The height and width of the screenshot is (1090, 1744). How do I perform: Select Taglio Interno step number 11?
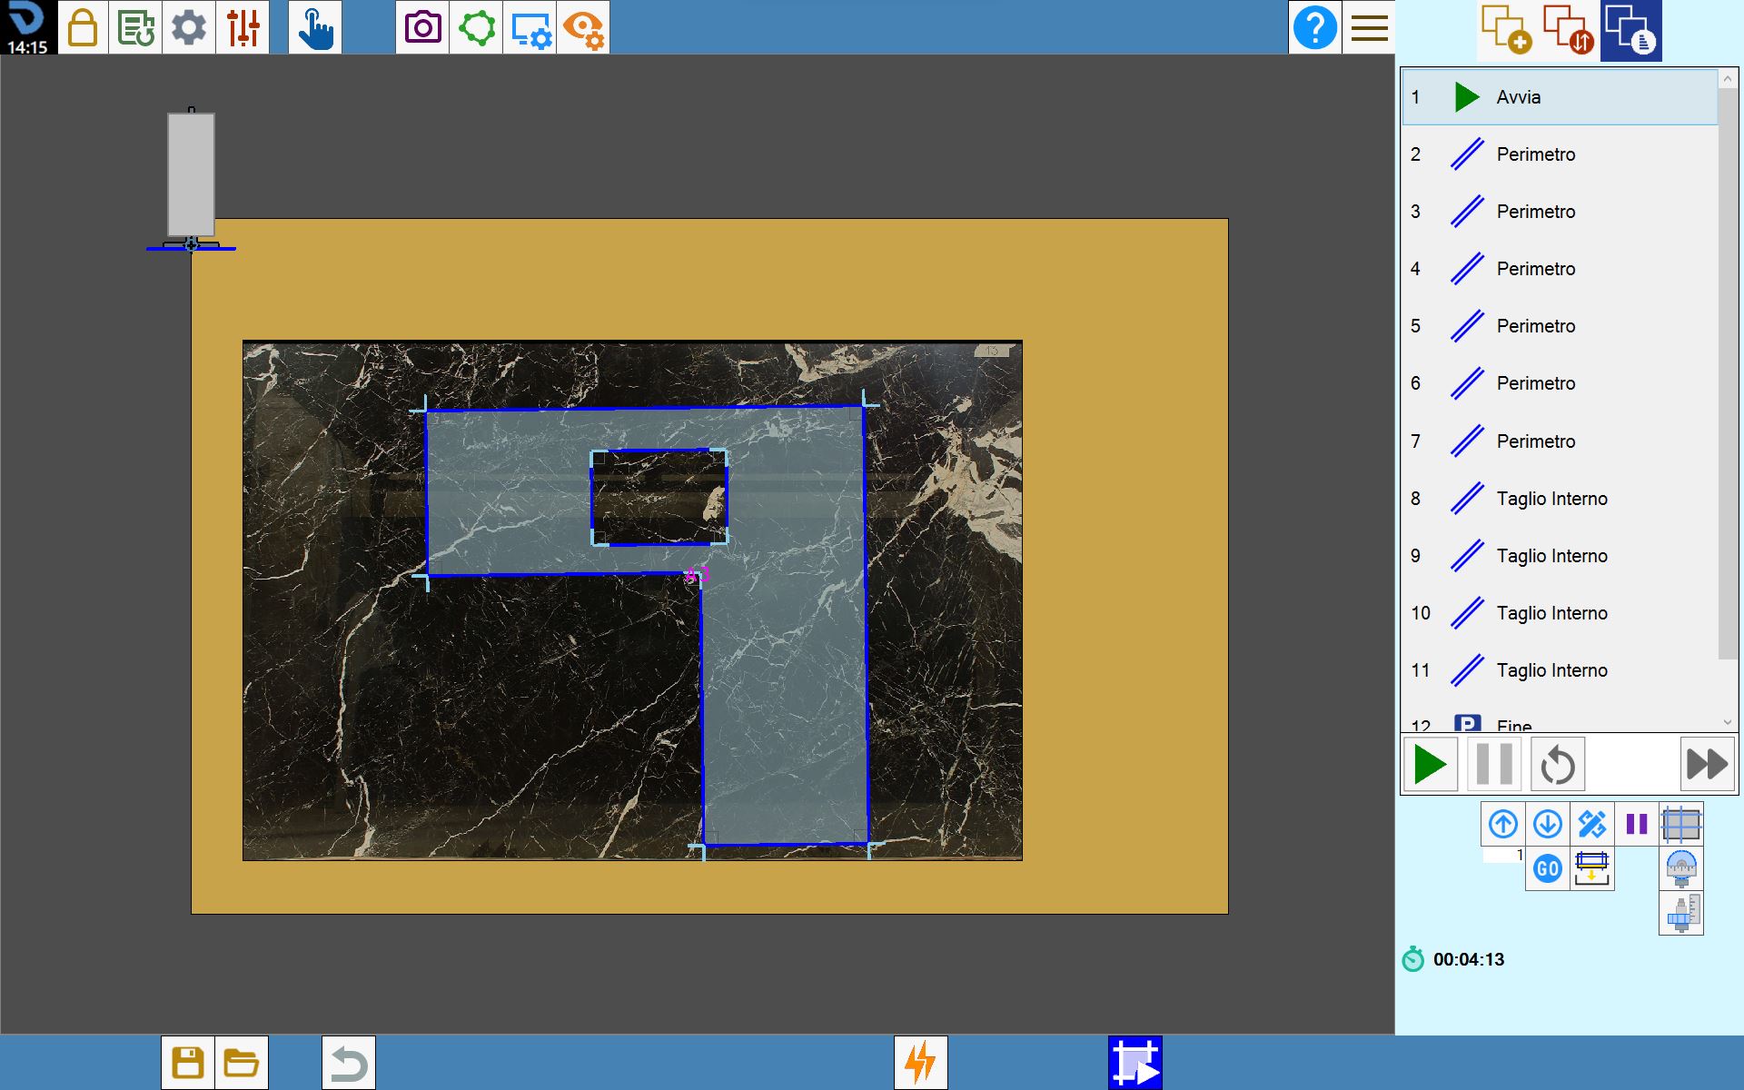point(1560,670)
